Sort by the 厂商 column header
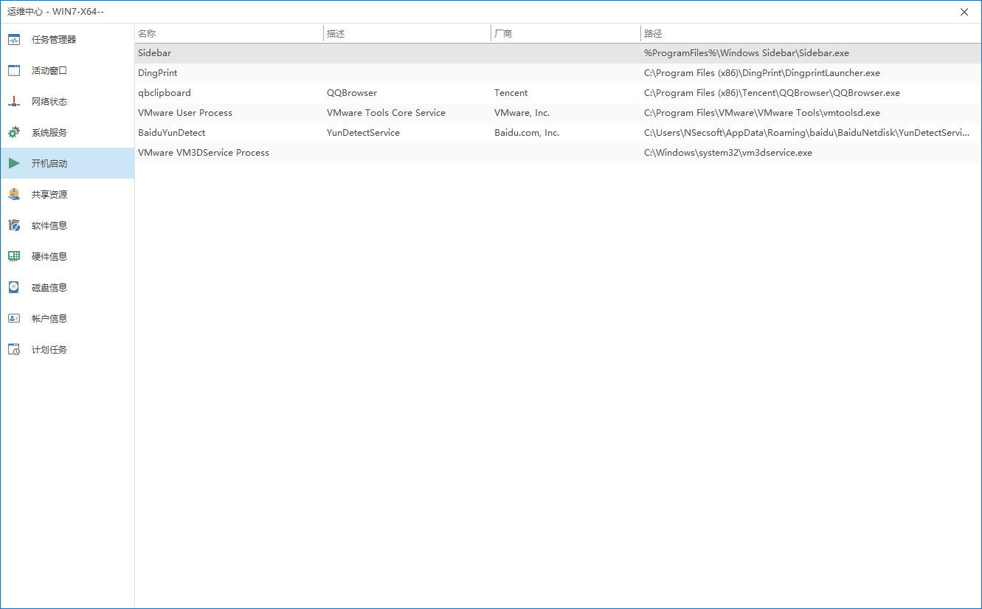 (566, 34)
